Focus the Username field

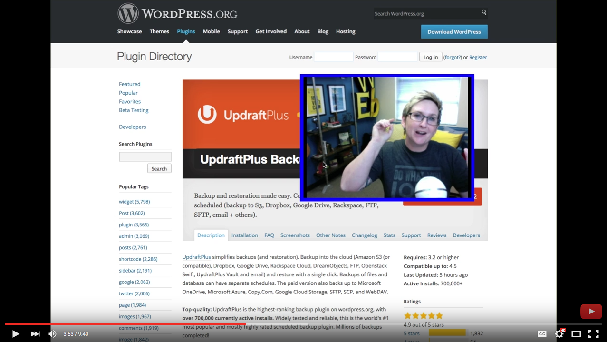click(333, 57)
